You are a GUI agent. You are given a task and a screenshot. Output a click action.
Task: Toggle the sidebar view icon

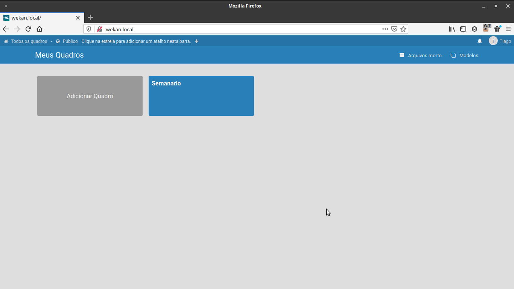coord(463,29)
